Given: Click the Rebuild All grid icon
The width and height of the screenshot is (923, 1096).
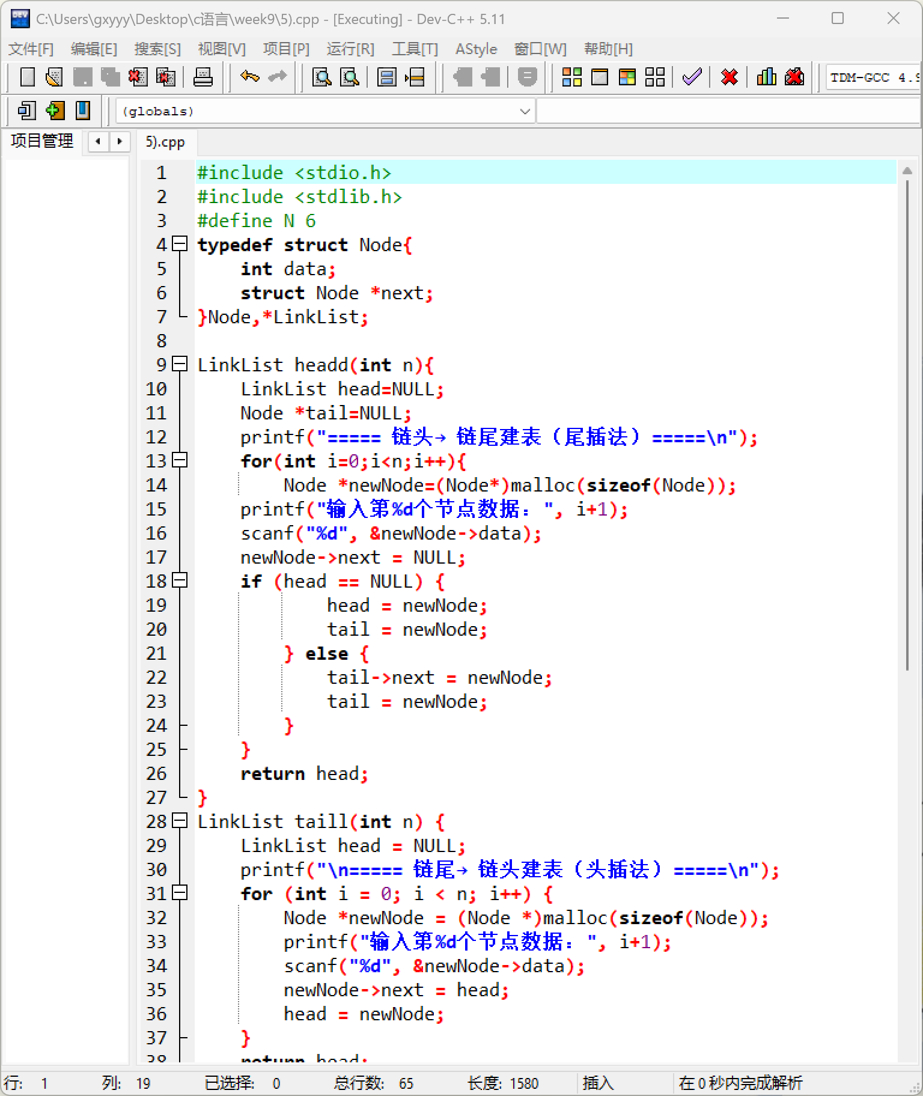Looking at the screenshot, I should [655, 77].
